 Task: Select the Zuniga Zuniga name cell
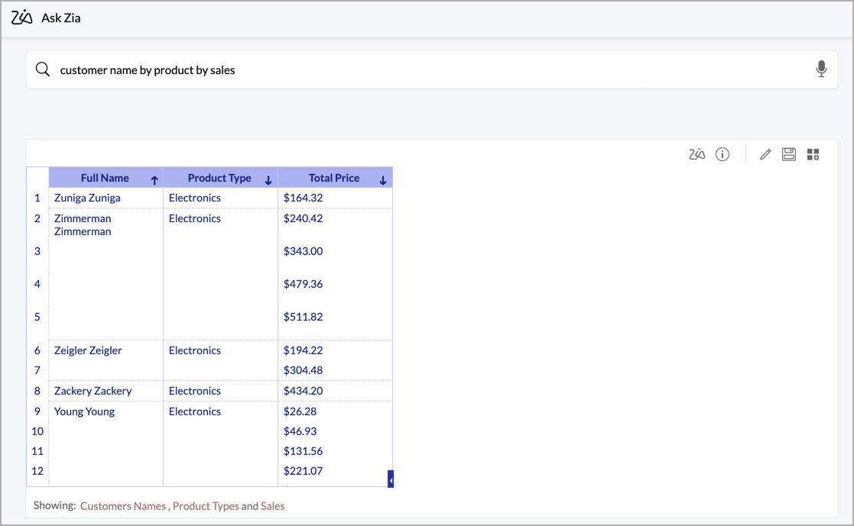87,198
